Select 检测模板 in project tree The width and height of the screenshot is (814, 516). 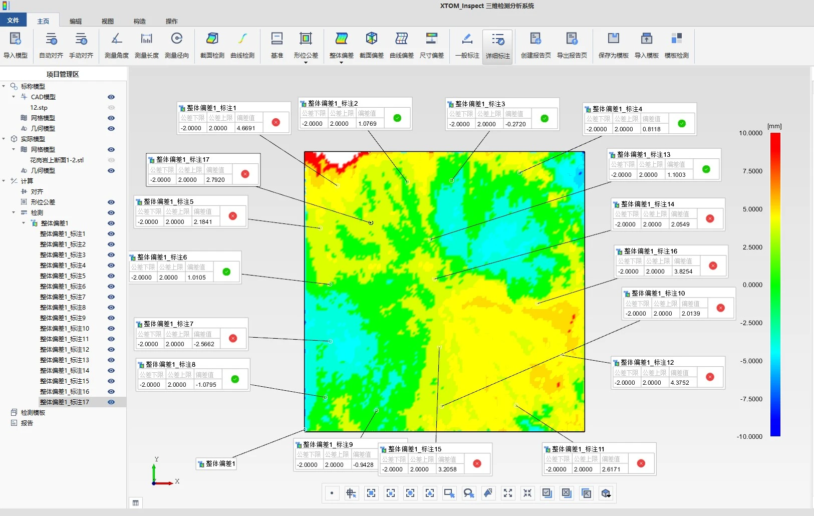click(x=33, y=413)
